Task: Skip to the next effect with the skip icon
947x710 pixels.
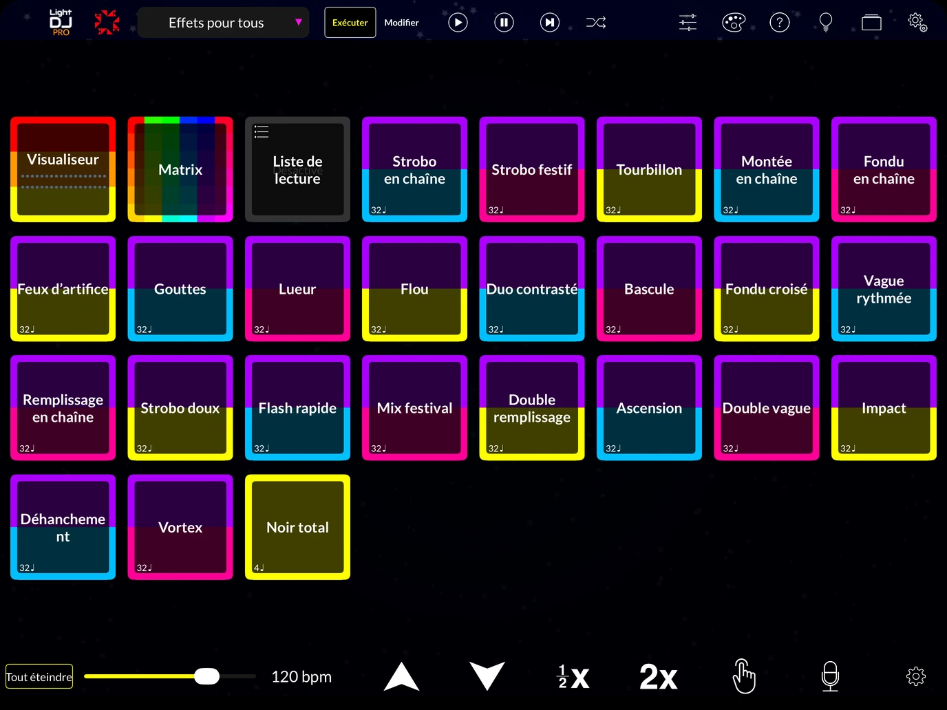Action: click(x=549, y=23)
